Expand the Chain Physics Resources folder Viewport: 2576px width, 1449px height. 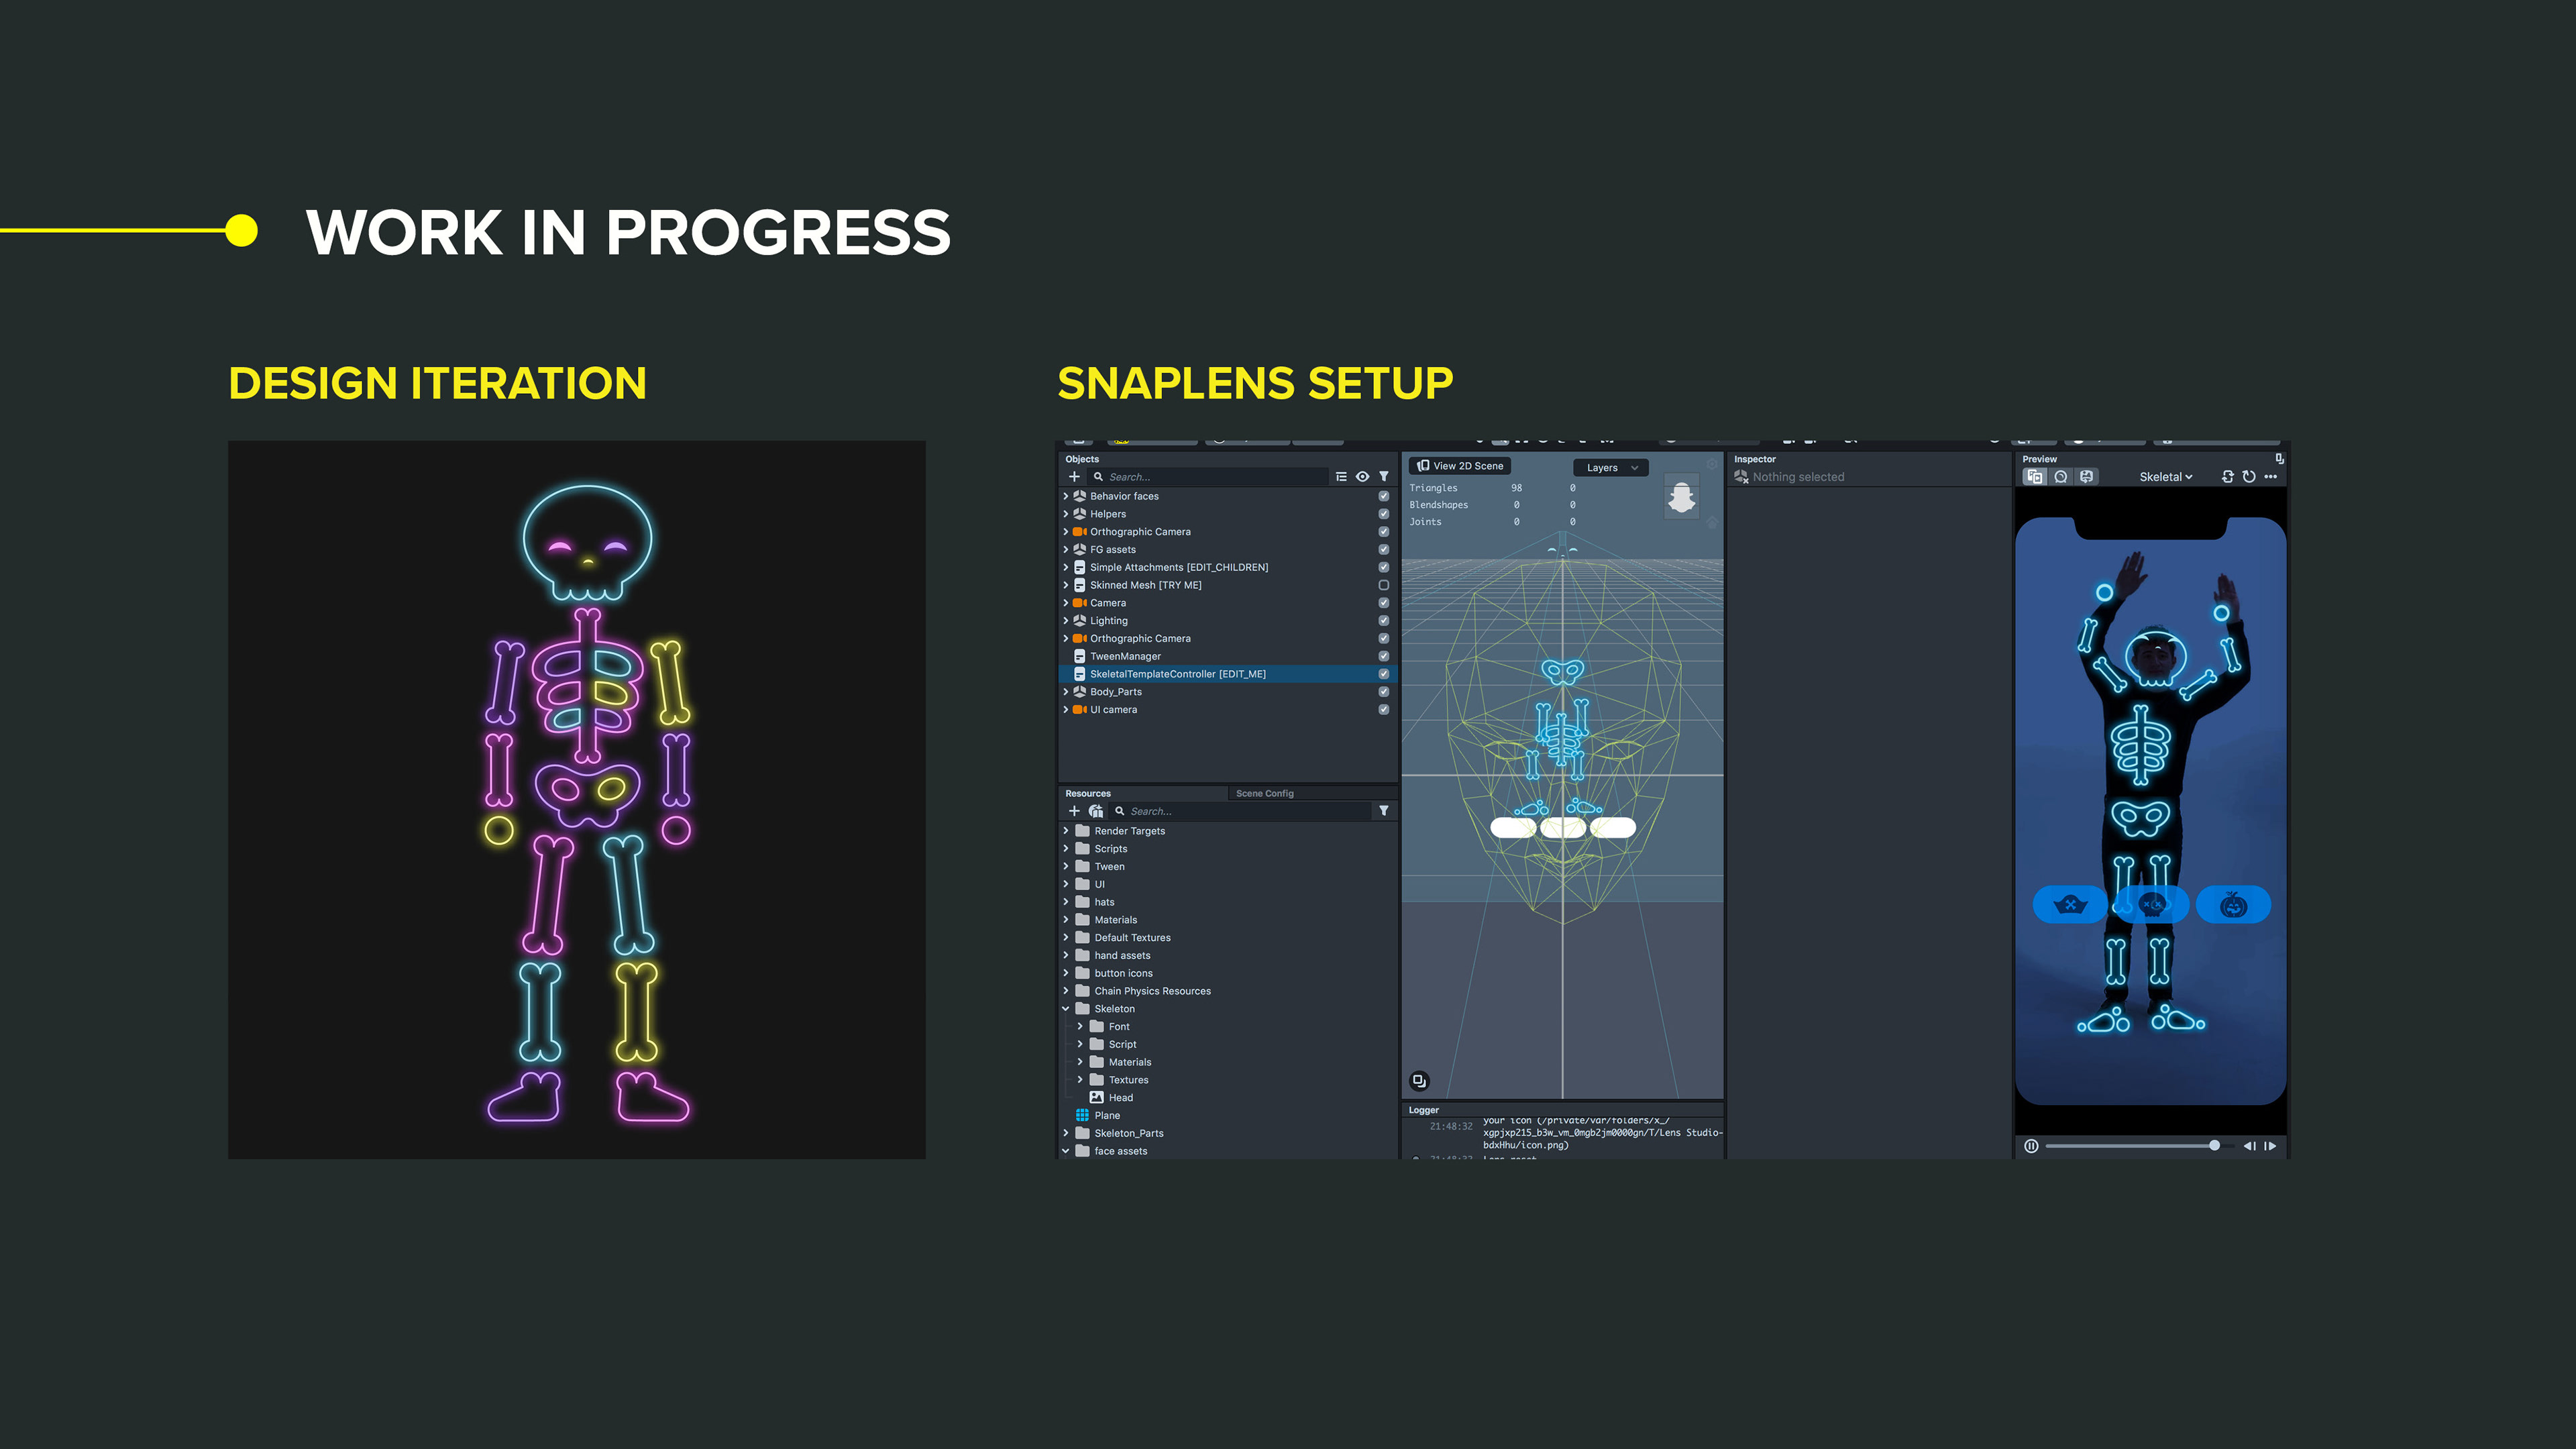[x=1066, y=991]
